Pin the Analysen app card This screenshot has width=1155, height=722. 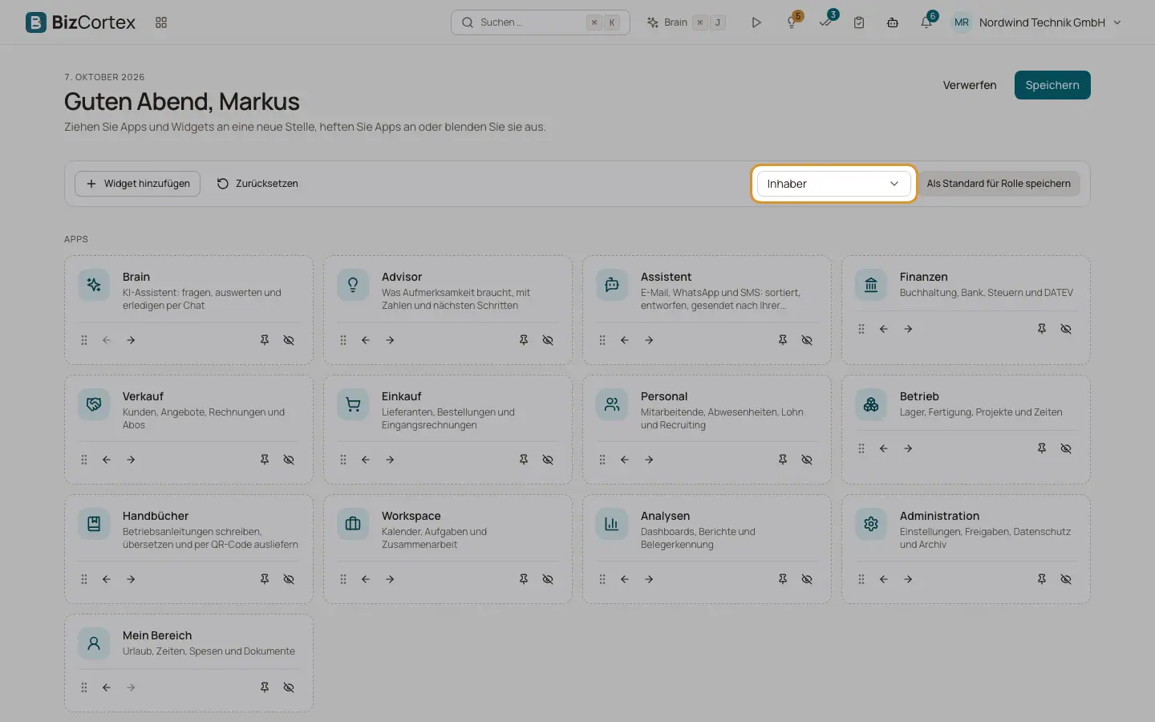pos(783,579)
